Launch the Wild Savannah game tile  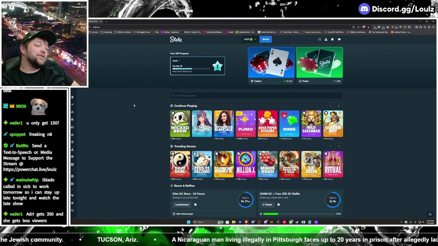[311, 124]
